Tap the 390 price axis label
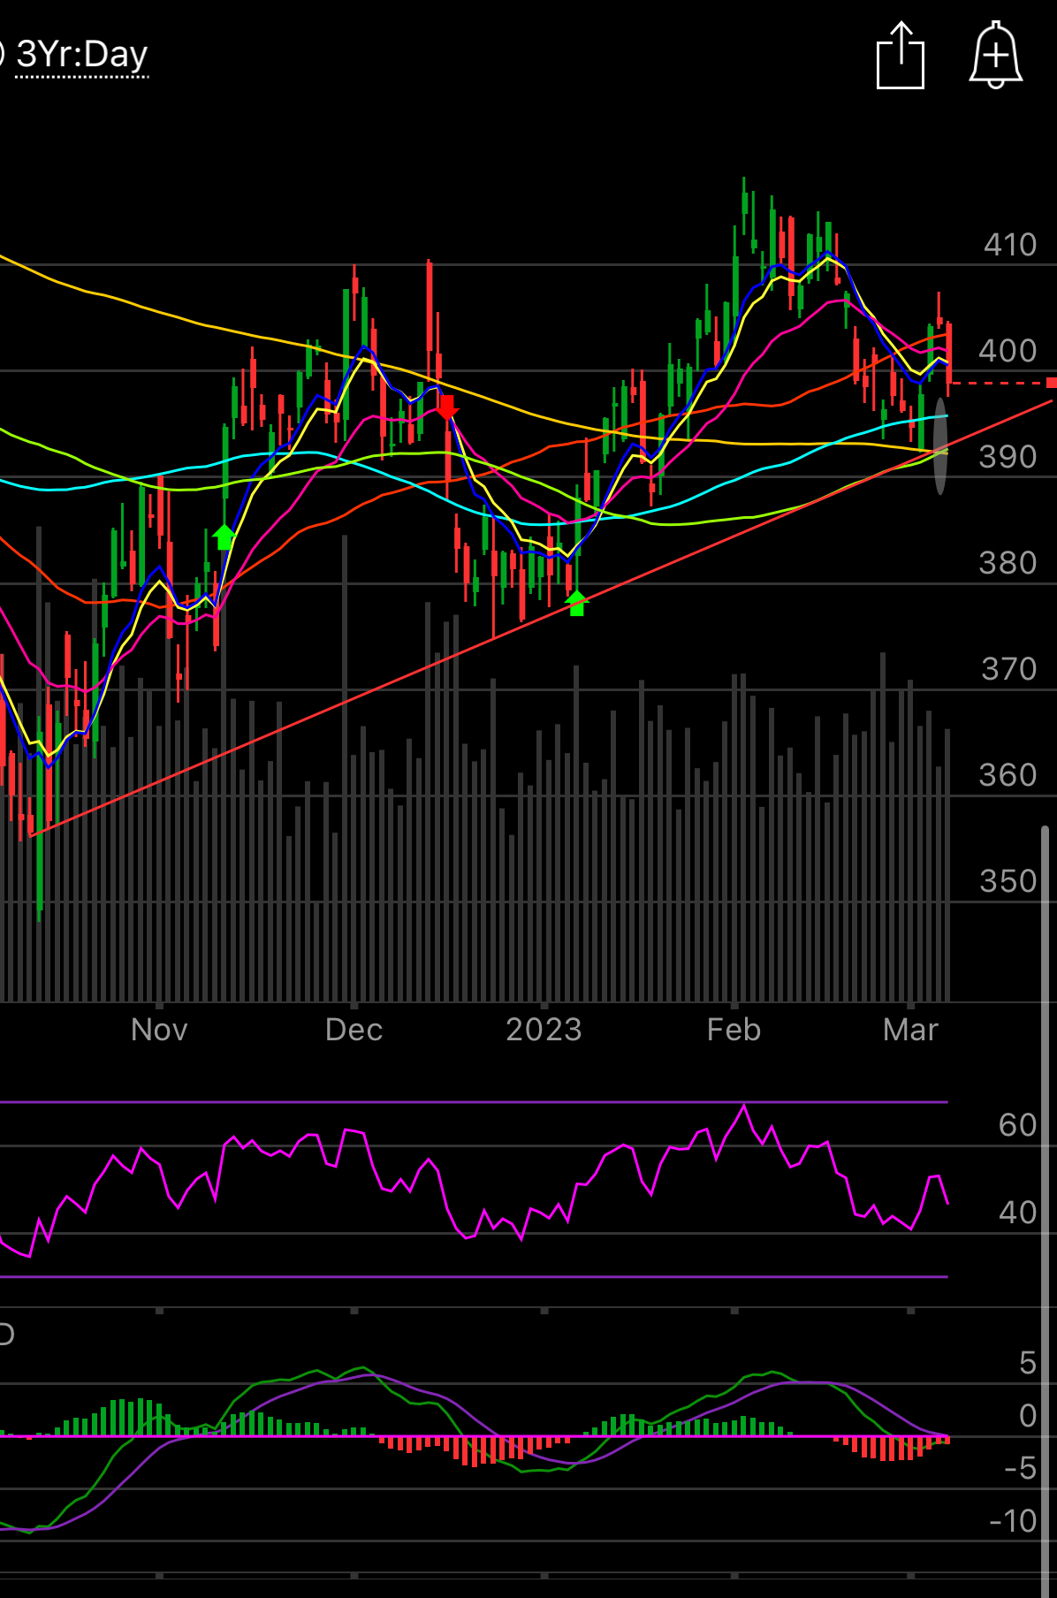The image size is (1057, 1598). click(x=1008, y=457)
